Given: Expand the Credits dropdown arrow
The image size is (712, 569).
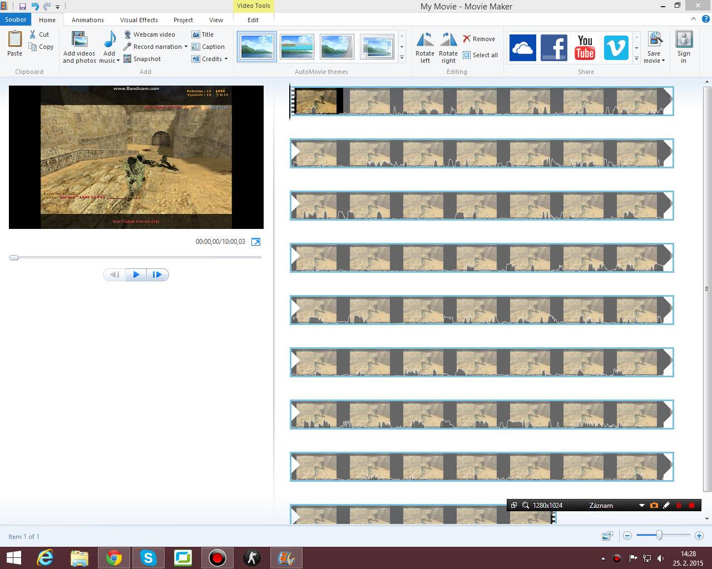Looking at the screenshot, I should [226, 59].
